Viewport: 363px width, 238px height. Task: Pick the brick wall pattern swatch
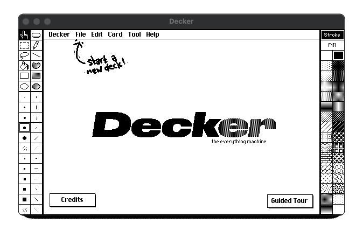click(x=327, y=158)
